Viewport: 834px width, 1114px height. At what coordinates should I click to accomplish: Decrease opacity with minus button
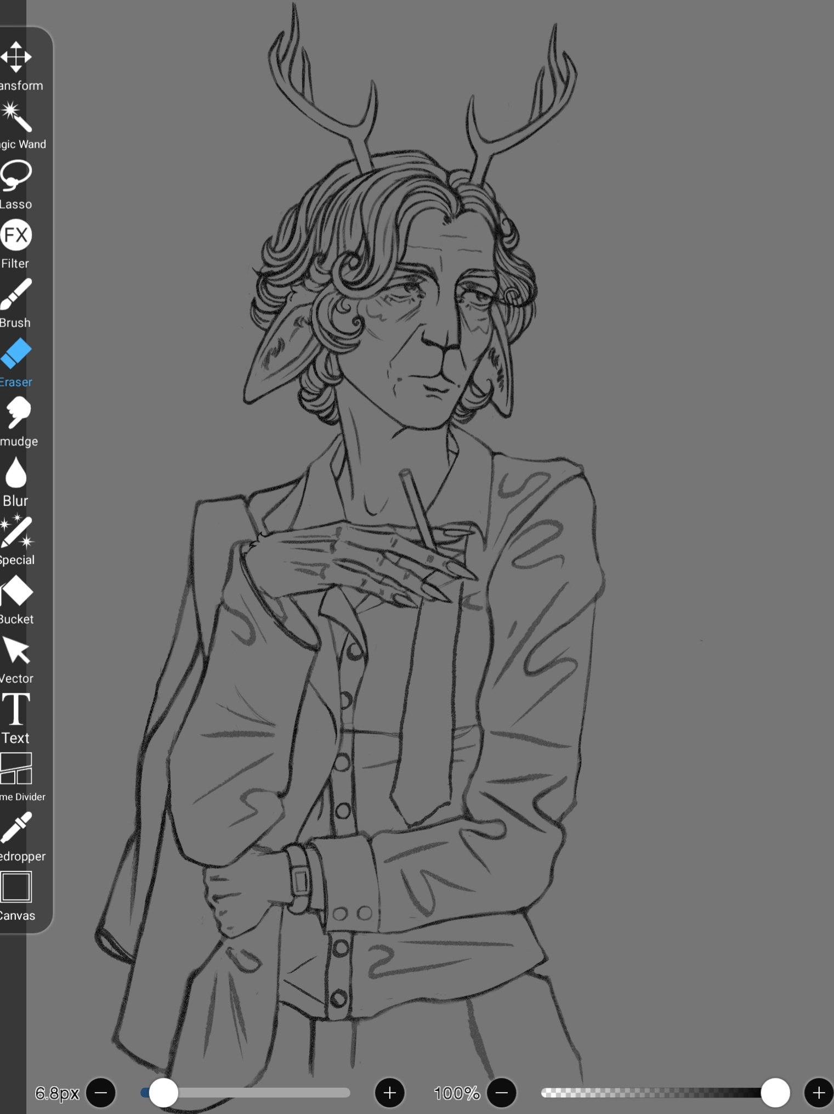(x=502, y=1093)
